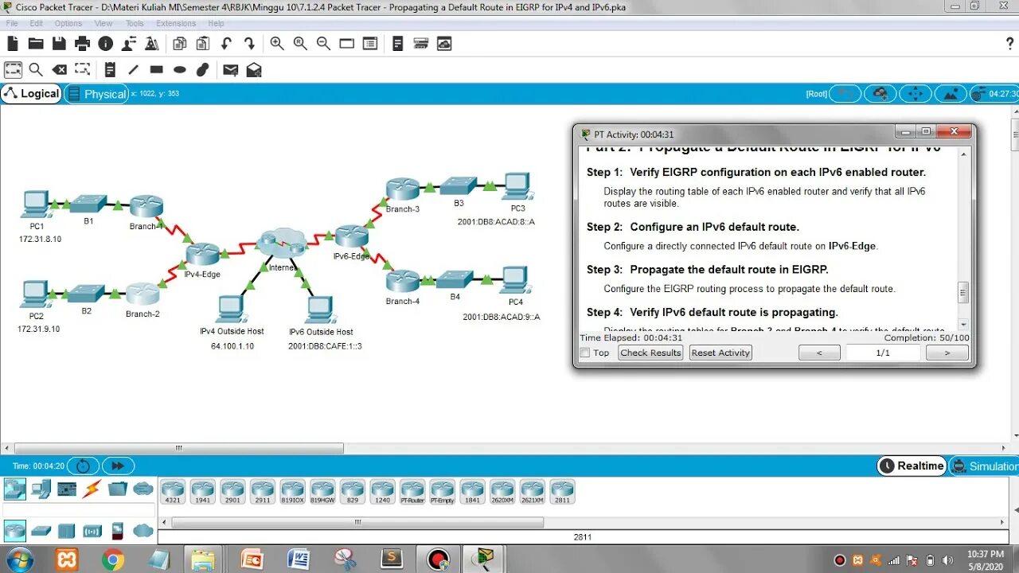Click the Check Results button
The width and height of the screenshot is (1019, 573).
650,353
